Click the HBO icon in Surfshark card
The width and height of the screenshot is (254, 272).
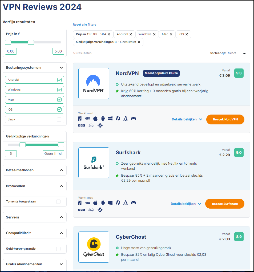[87, 203]
